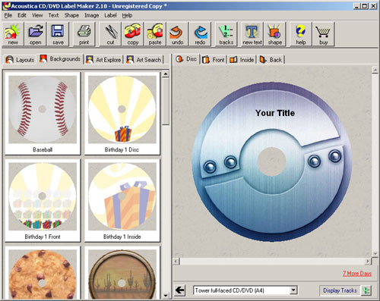Print the label via the print icon

click(84, 34)
